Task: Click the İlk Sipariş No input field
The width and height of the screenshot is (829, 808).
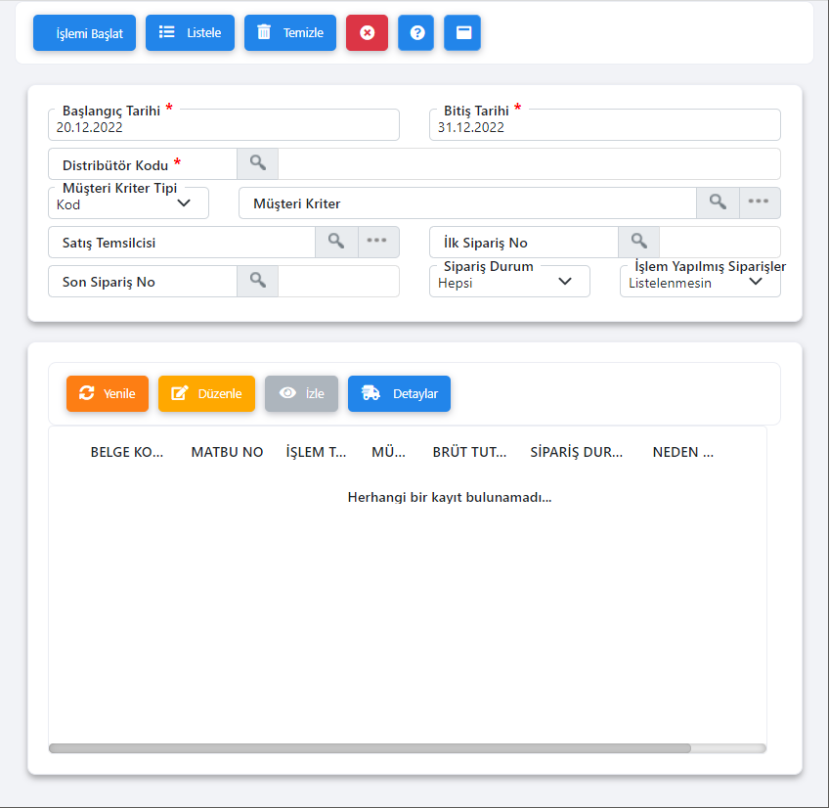Action: (x=524, y=243)
